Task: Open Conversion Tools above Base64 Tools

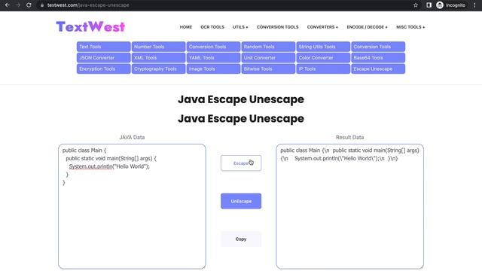Action: click(378, 47)
